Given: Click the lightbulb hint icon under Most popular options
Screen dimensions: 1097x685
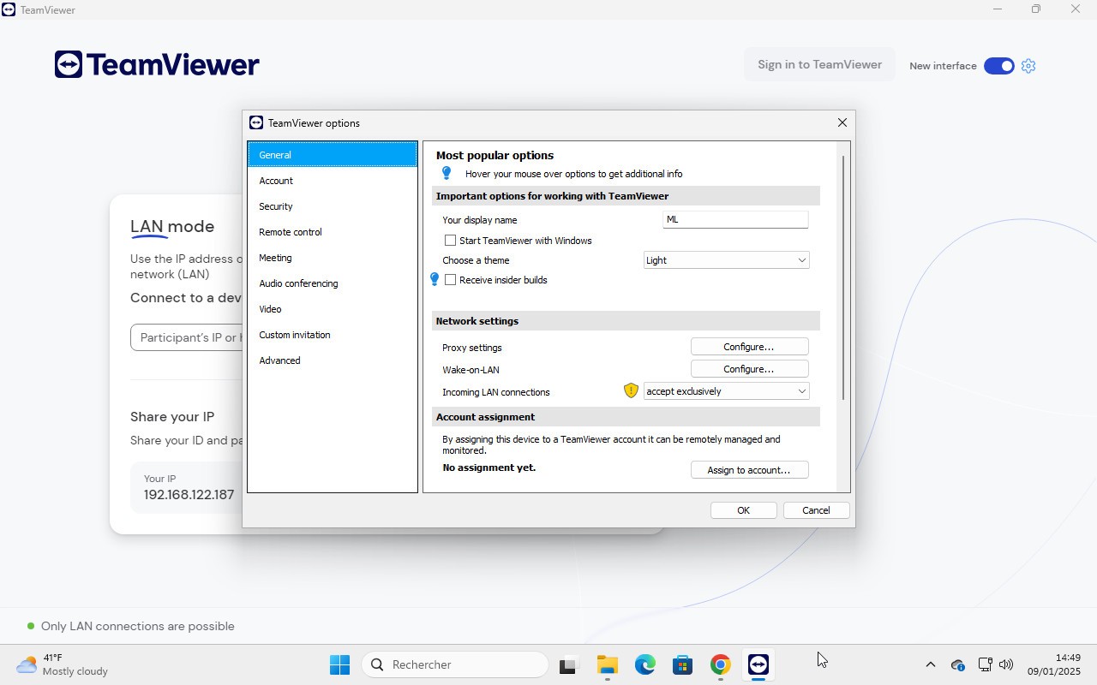Looking at the screenshot, I should (447, 174).
